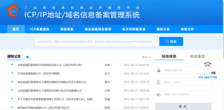
Task: Focus the ICP备案查询 search input box
Action: tap(96, 41)
